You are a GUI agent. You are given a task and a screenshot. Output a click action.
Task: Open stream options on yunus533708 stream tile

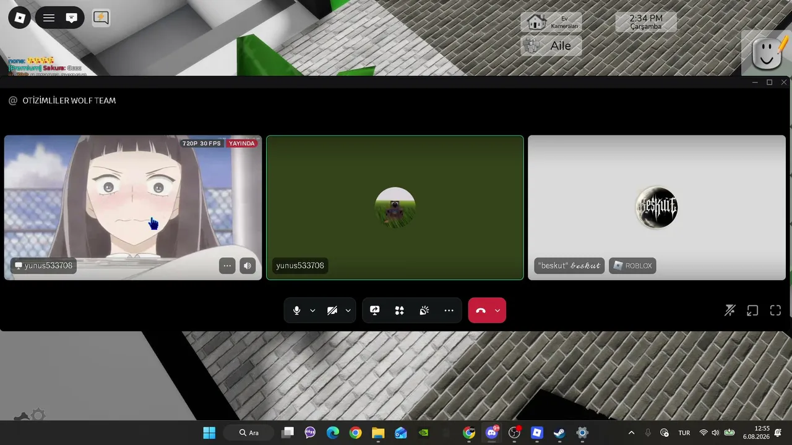click(x=227, y=266)
